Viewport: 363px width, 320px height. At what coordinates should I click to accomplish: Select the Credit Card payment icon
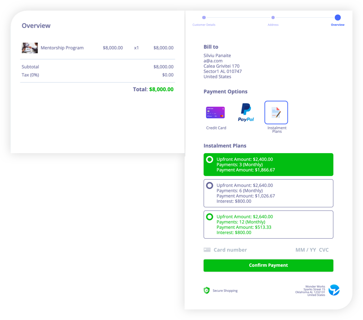pyautogui.click(x=215, y=113)
